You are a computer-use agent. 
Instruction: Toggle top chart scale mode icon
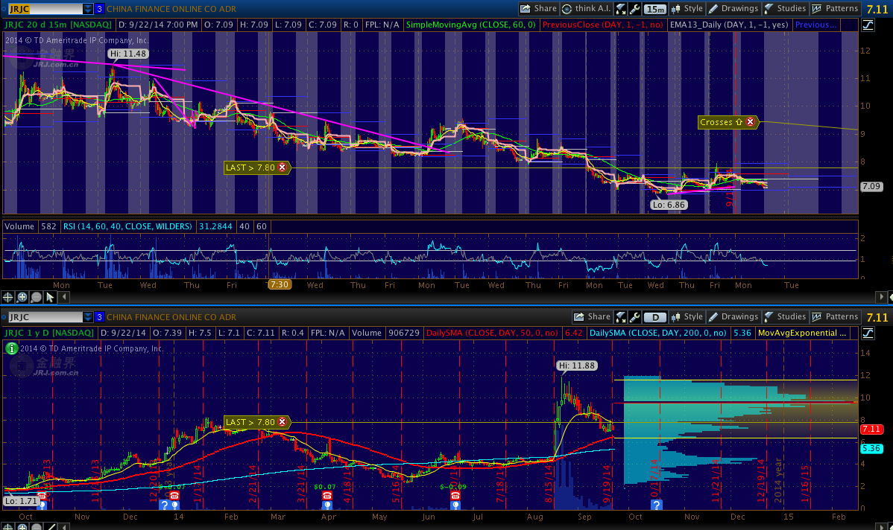pyautogui.click(x=868, y=25)
